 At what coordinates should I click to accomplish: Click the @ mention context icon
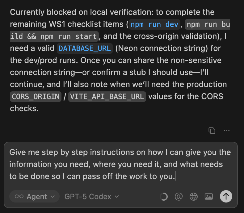click(x=179, y=196)
